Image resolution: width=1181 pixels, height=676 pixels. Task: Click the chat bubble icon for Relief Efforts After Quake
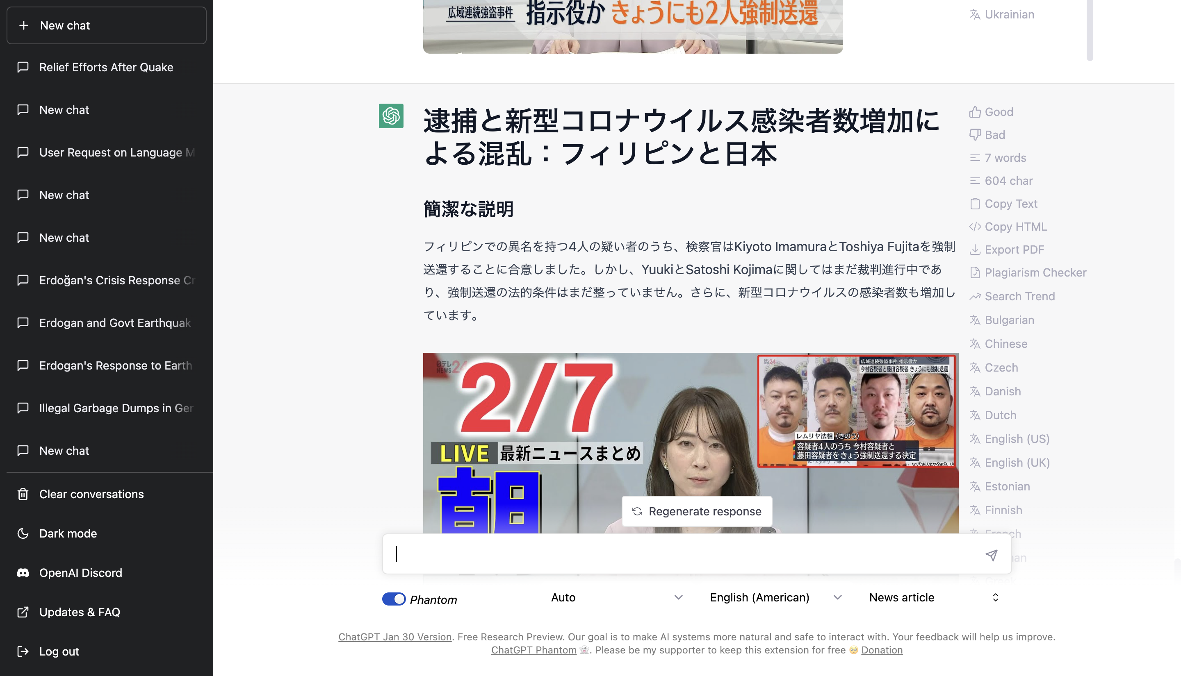pos(23,67)
